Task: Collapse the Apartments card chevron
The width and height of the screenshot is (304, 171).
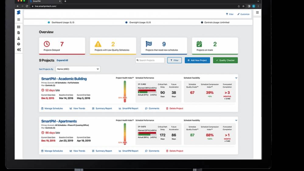Action: point(236,120)
